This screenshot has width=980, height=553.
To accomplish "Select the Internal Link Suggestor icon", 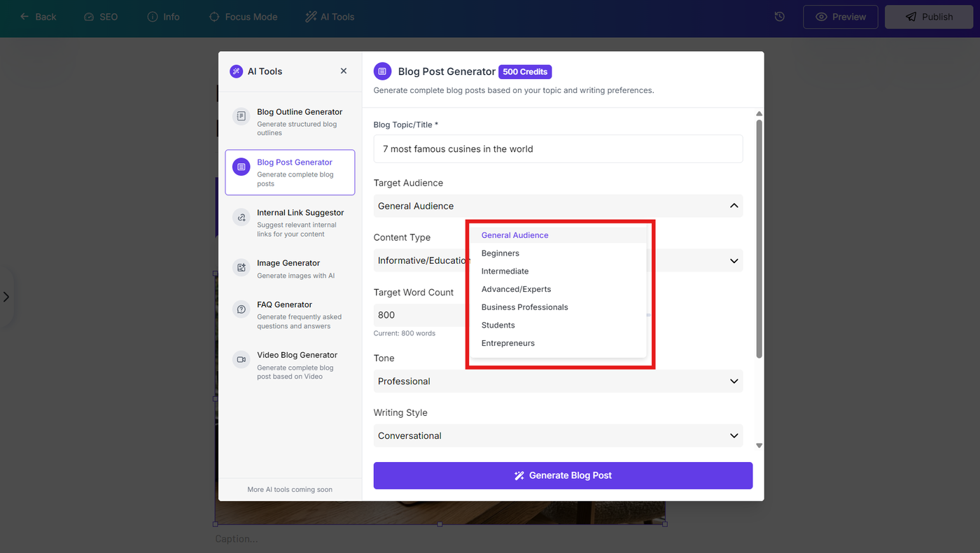I will click(x=241, y=217).
